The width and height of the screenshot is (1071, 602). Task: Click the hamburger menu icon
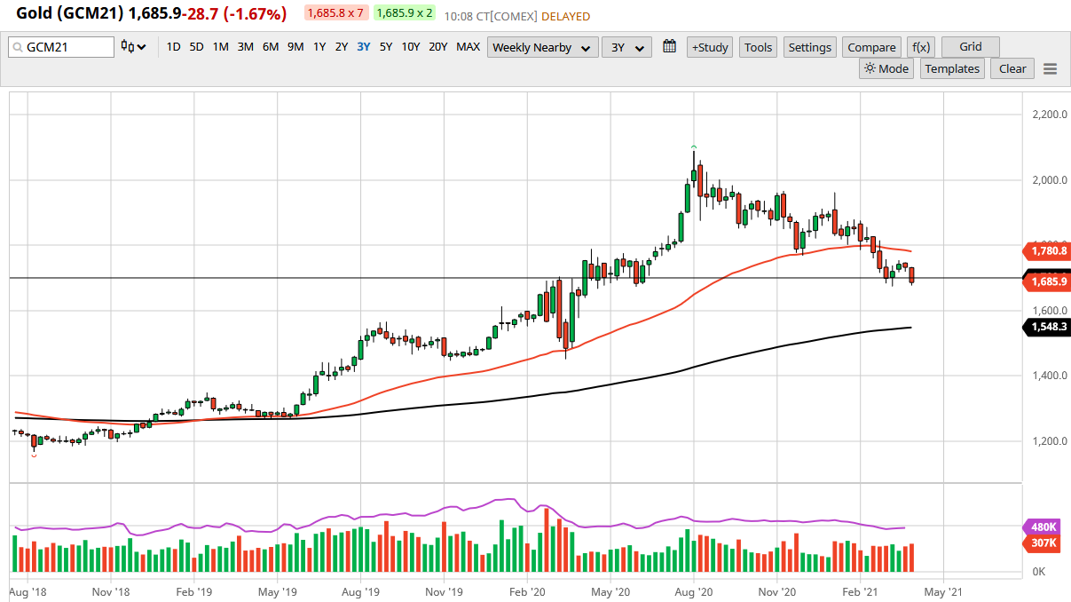click(1051, 69)
